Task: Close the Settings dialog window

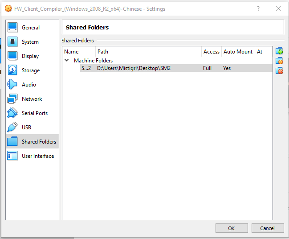Action: [x=278, y=8]
